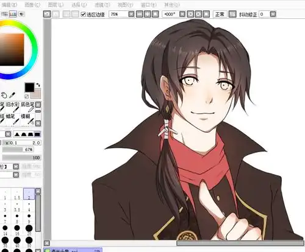Select the 底色笔 brush tool

click(x=27, y=107)
